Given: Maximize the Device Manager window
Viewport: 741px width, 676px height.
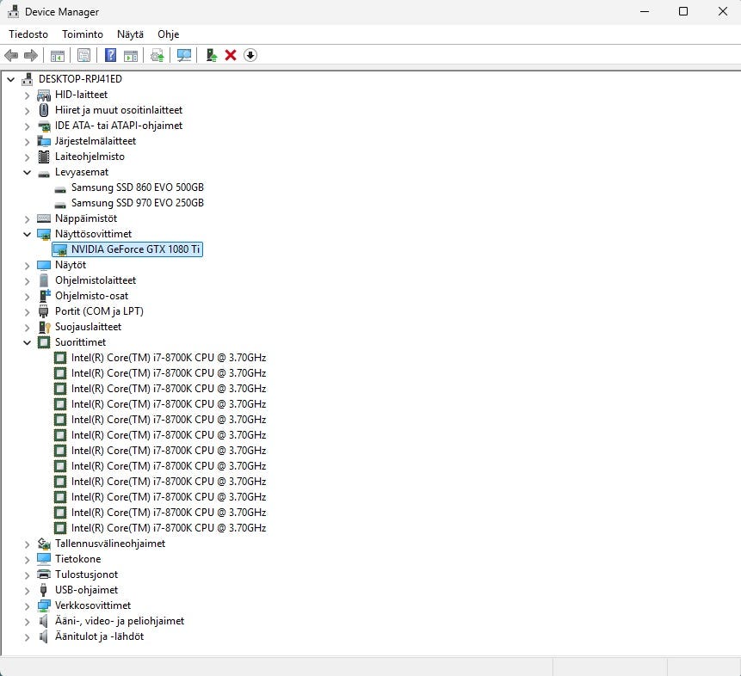Looking at the screenshot, I should tap(683, 11).
